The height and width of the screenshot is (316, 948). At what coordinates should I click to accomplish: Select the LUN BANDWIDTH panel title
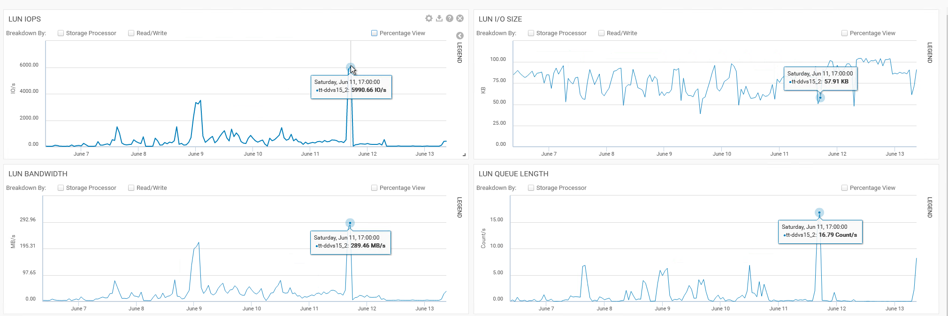[x=38, y=174]
